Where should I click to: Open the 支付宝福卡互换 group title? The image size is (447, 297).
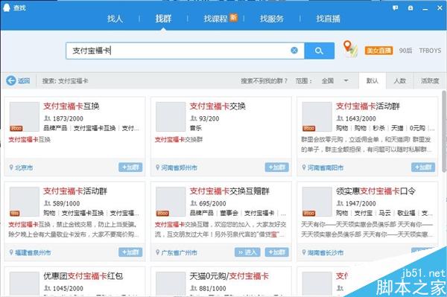pyautogui.click(x=72, y=106)
